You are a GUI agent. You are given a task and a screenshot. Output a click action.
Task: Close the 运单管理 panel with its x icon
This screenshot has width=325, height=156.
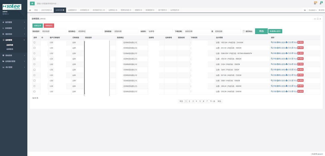click(320, 19)
